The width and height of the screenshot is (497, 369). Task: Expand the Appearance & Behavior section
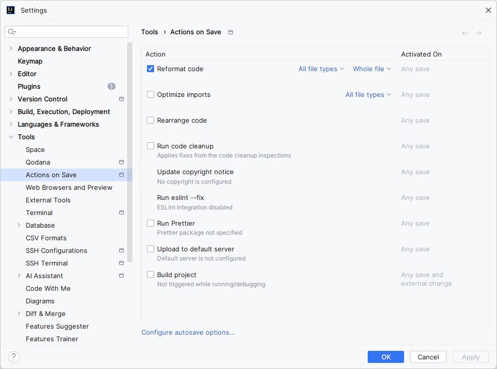click(11, 48)
